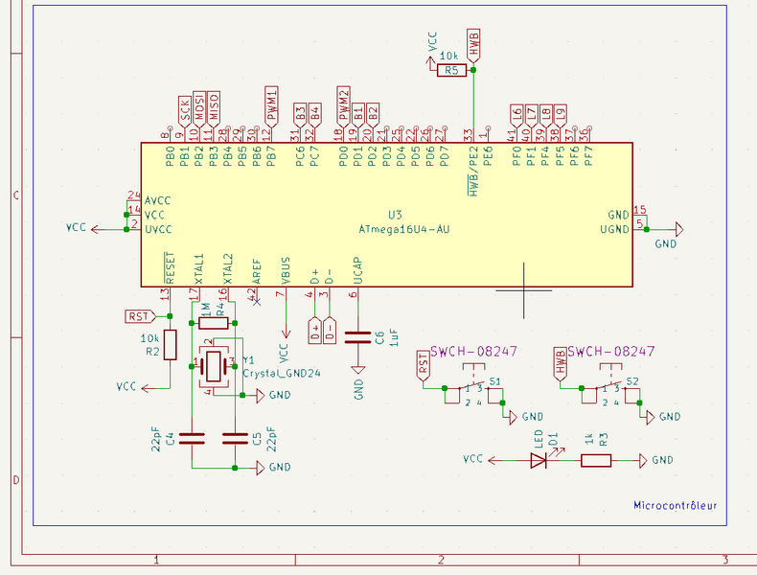
Task: Select the VCC symbol below resistor R2
Action: (x=147, y=388)
